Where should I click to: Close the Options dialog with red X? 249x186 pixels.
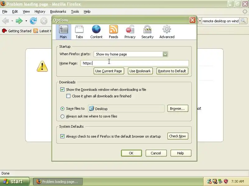[x=192, y=20]
